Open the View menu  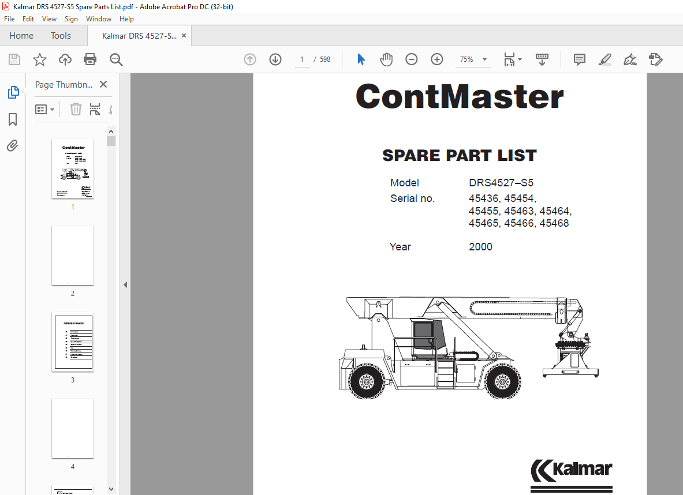(x=49, y=18)
